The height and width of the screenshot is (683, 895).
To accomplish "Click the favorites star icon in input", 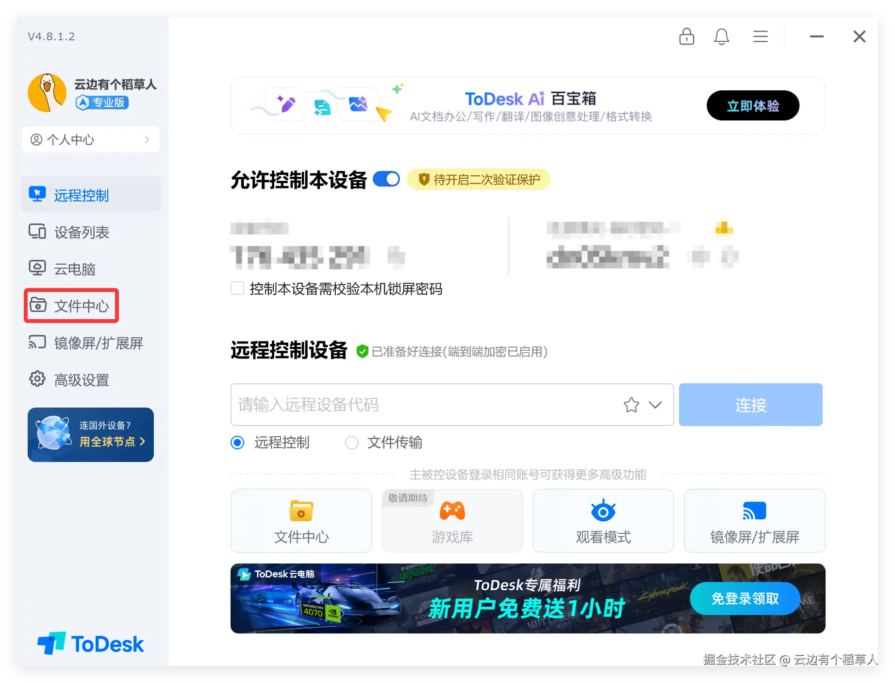I will click(x=631, y=405).
